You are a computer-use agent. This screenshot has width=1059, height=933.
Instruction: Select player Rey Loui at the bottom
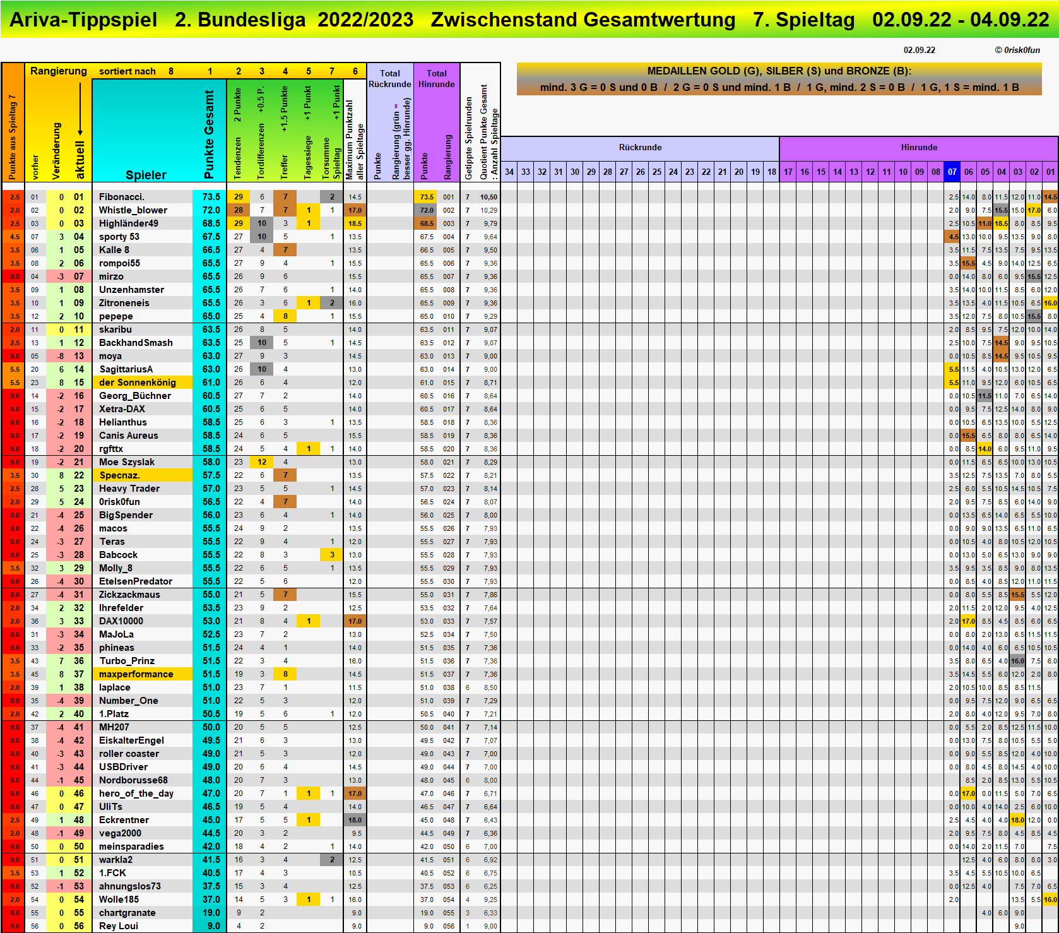point(119,926)
